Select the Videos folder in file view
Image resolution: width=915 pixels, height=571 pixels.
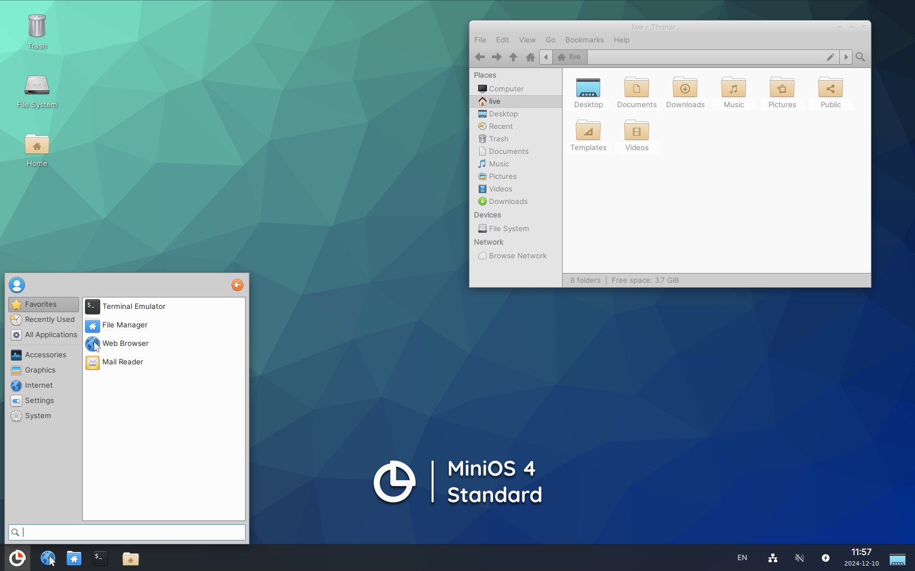click(637, 136)
